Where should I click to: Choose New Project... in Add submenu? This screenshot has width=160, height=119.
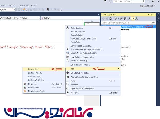tap(44, 69)
